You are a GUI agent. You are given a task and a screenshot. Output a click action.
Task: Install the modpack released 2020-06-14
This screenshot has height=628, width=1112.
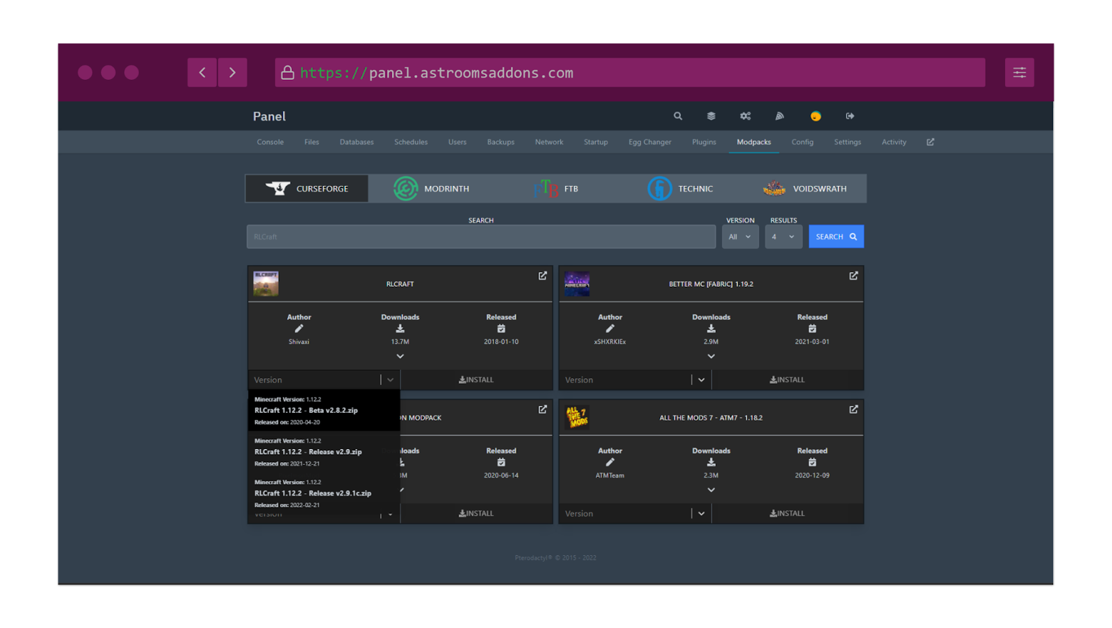point(476,514)
